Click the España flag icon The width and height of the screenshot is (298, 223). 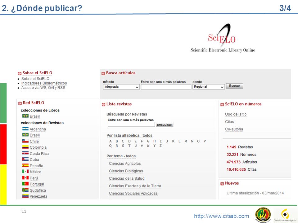click(x=25, y=165)
